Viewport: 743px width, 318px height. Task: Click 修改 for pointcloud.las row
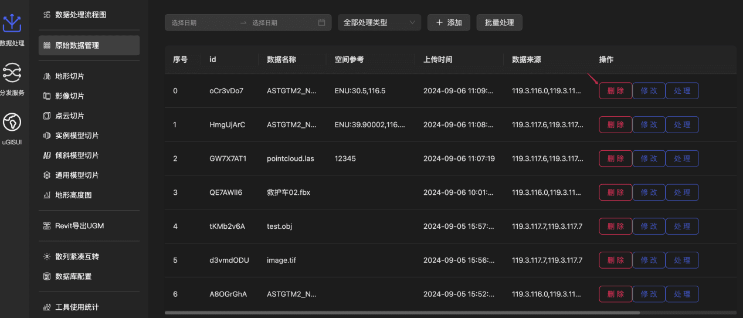tap(649, 158)
